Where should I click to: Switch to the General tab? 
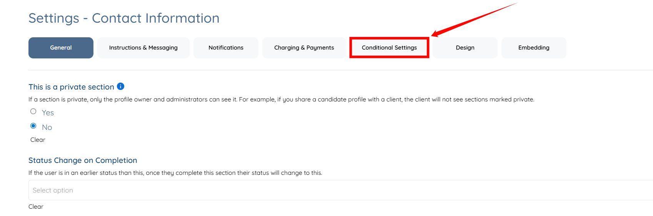61,48
